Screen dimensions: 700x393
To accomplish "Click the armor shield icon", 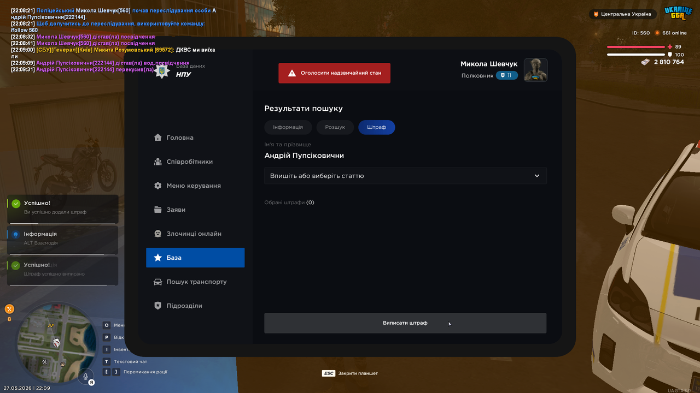I will (669, 55).
